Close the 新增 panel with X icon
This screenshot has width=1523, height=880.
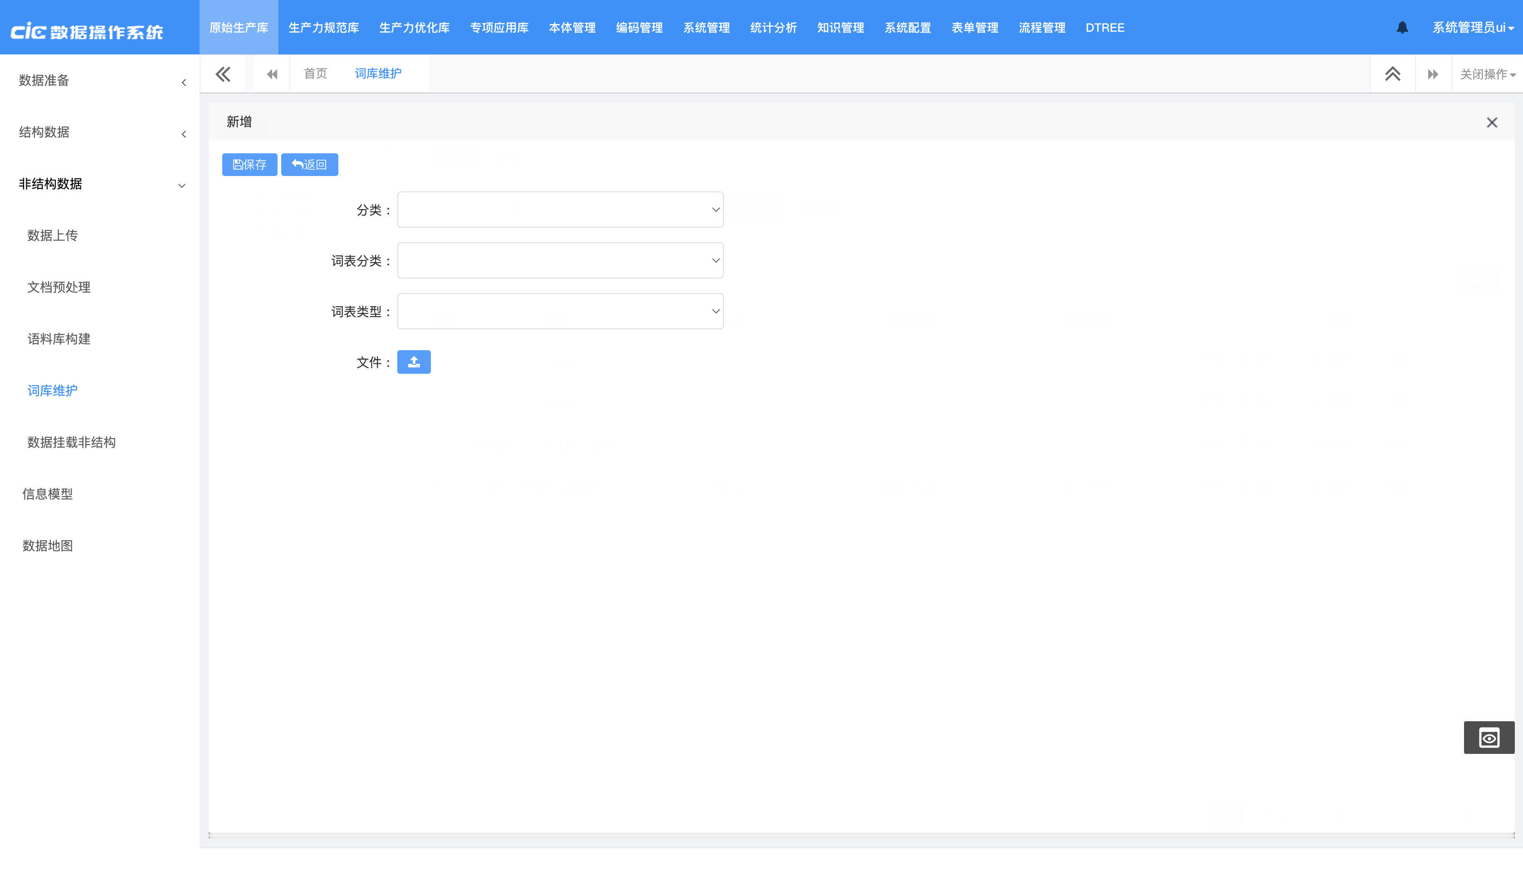point(1492,122)
